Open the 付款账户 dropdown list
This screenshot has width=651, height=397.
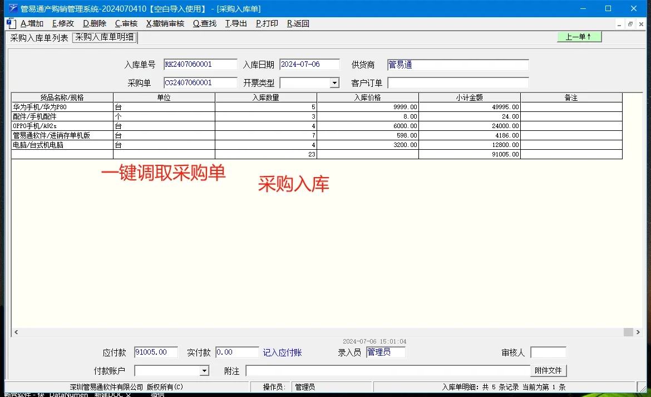pyautogui.click(x=204, y=370)
